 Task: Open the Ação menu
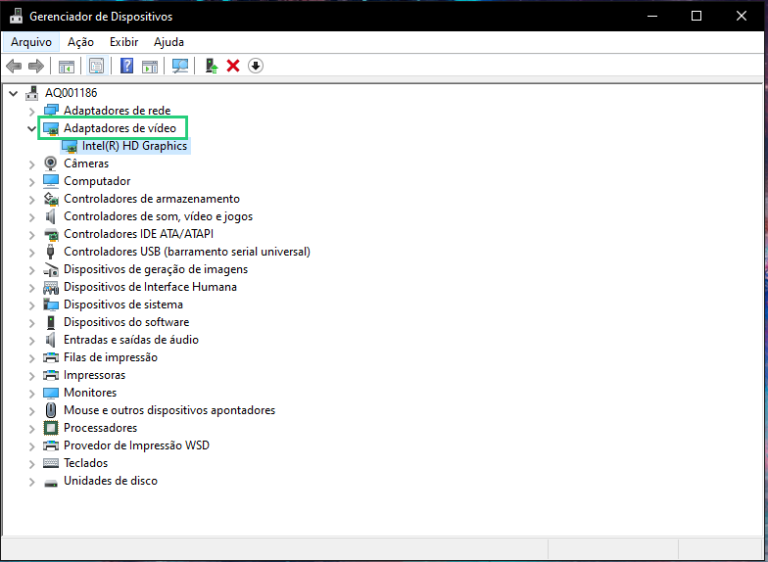pyautogui.click(x=80, y=41)
